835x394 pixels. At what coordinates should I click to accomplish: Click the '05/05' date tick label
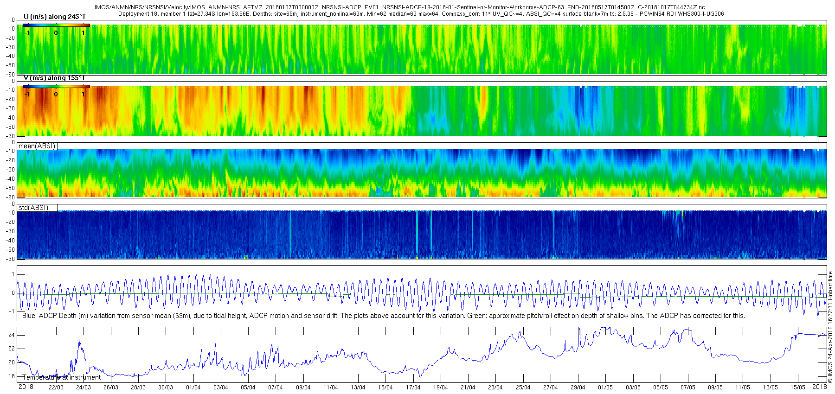tap(661, 388)
